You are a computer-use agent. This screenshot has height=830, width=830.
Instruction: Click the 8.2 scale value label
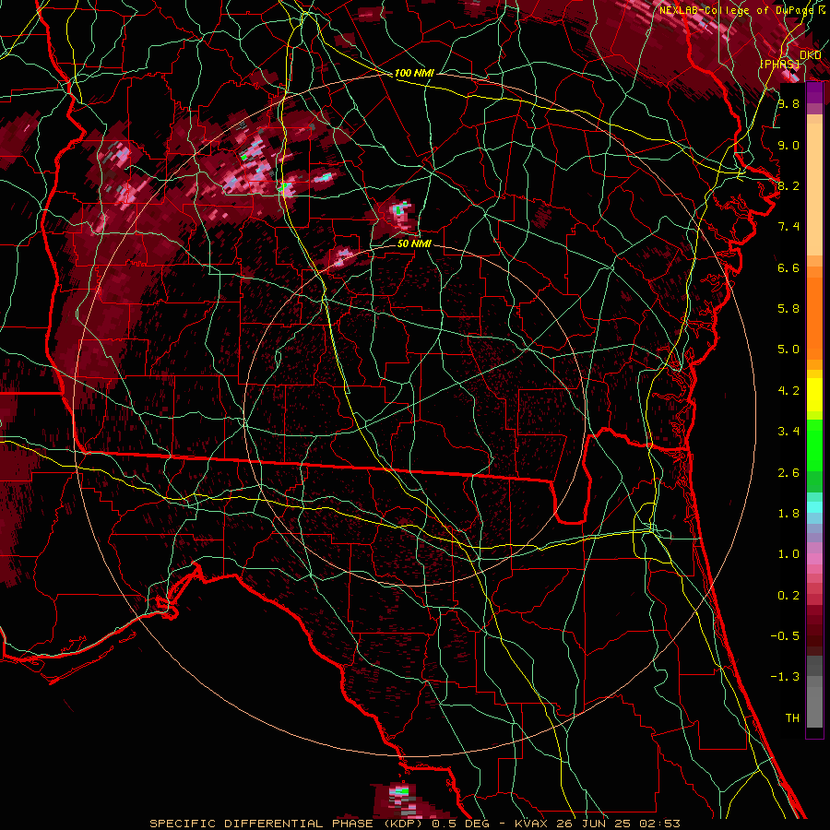click(x=788, y=185)
